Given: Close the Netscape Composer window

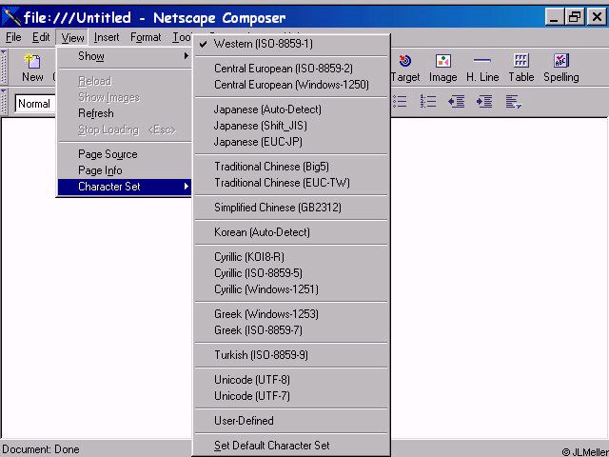Looking at the screenshot, I should coord(597,17).
